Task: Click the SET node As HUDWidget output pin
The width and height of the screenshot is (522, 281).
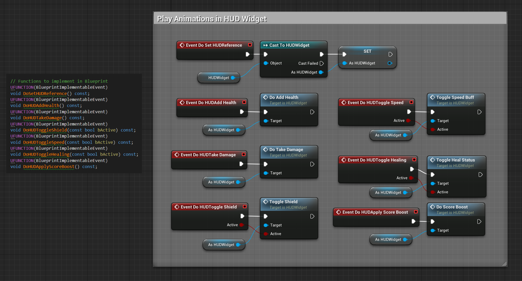Action: [x=390, y=63]
